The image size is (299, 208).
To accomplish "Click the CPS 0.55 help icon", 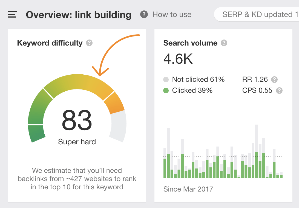I will coord(279,91).
